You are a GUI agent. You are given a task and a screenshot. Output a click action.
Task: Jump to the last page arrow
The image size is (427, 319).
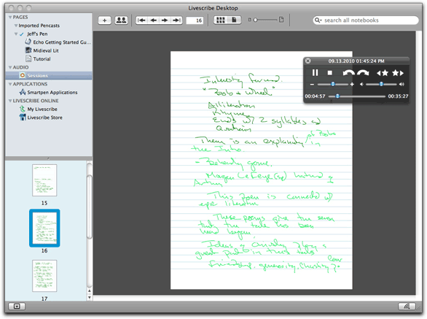point(176,20)
